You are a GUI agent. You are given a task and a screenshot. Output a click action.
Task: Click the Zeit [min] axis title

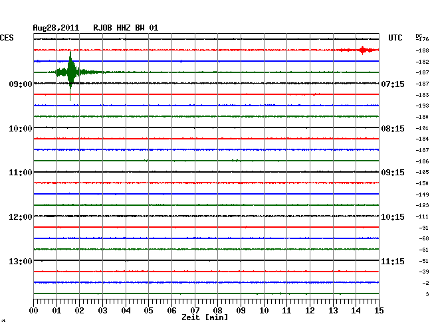click(205, 317)
